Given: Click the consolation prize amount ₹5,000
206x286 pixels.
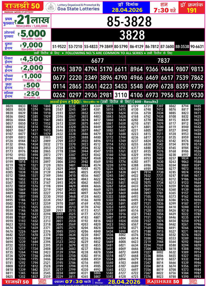Looking at the screenshot, I should (32, 34).
